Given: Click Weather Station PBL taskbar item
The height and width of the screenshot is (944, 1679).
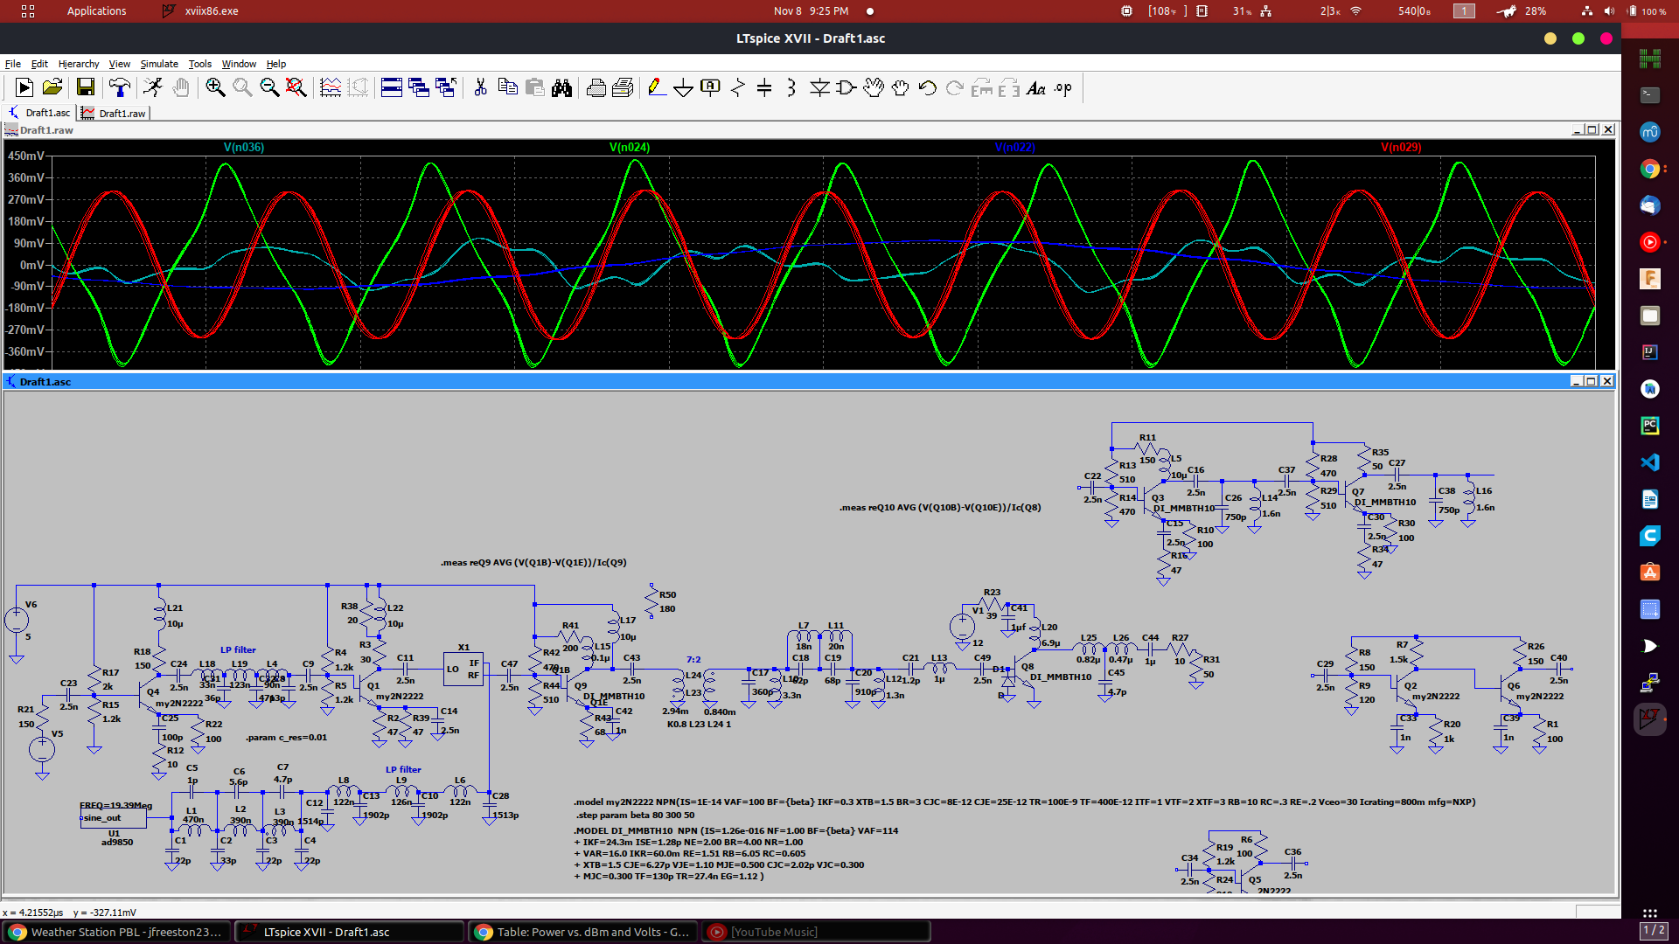Looking at the screenshot, I should click(x=116, y=932).
